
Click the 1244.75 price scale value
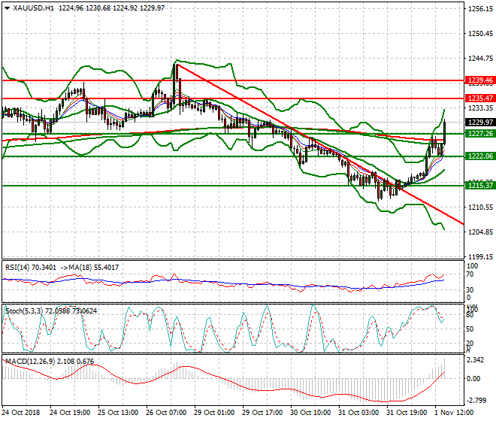click(x=480, y=58)
